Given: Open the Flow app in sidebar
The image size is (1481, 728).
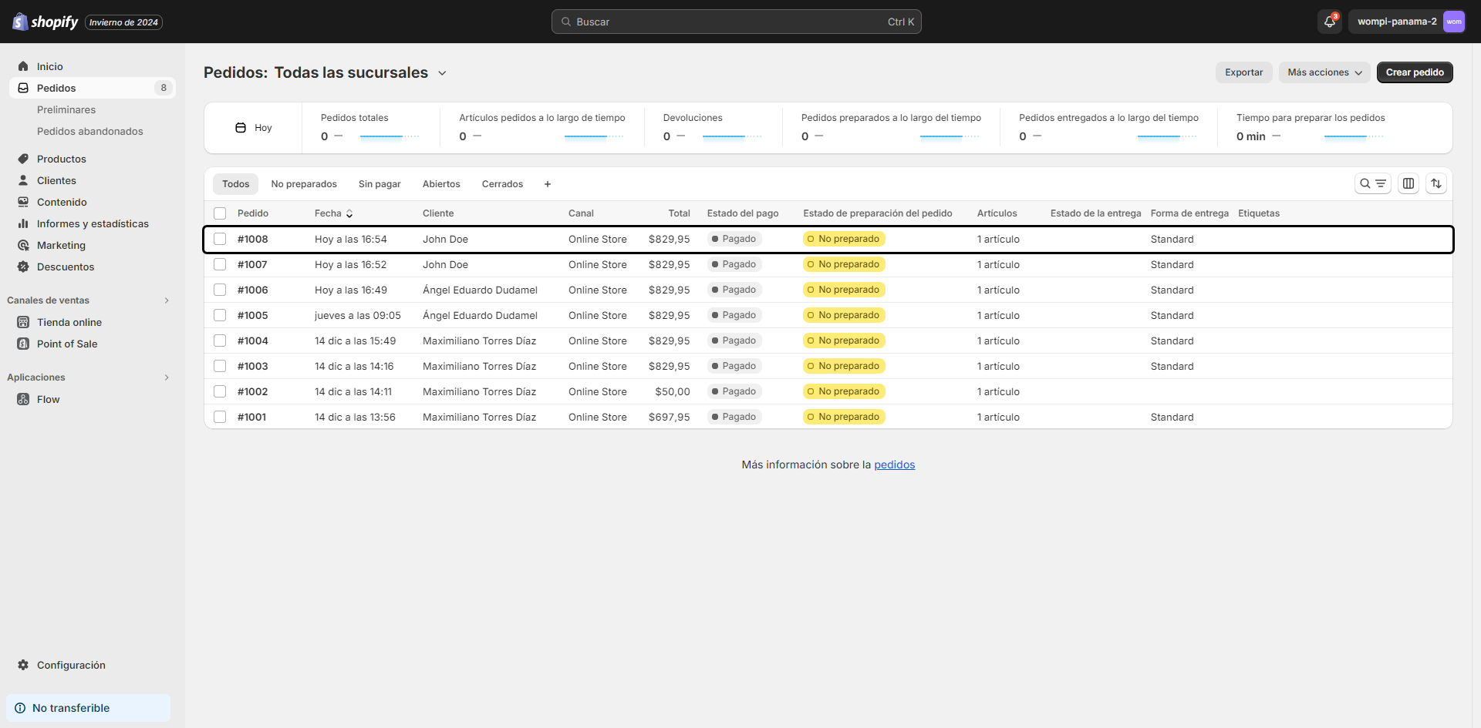Looking at the screenshot, I should click(49, 399).
